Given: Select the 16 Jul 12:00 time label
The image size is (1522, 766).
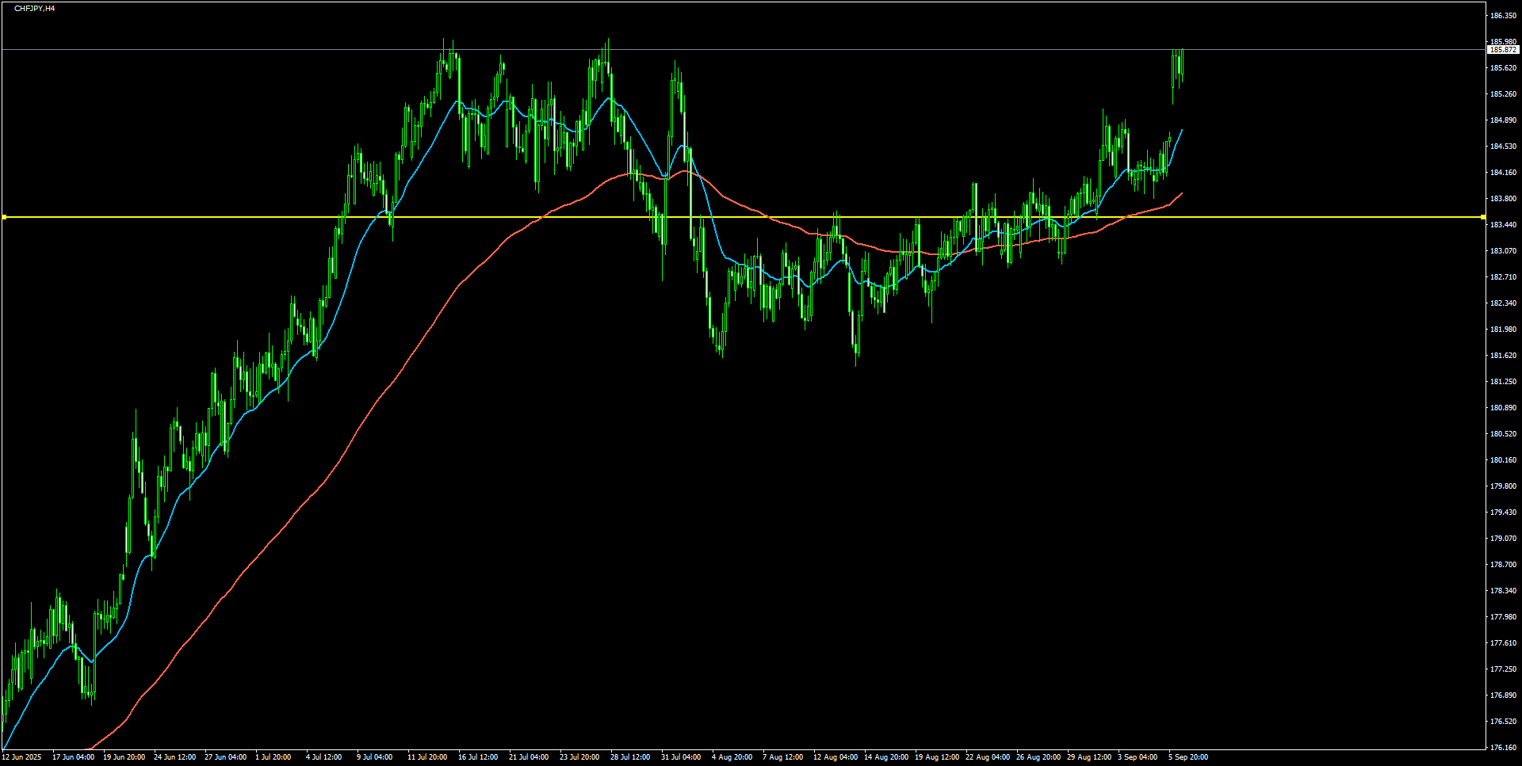Looking at the screenshot, I should coord(478,757).
